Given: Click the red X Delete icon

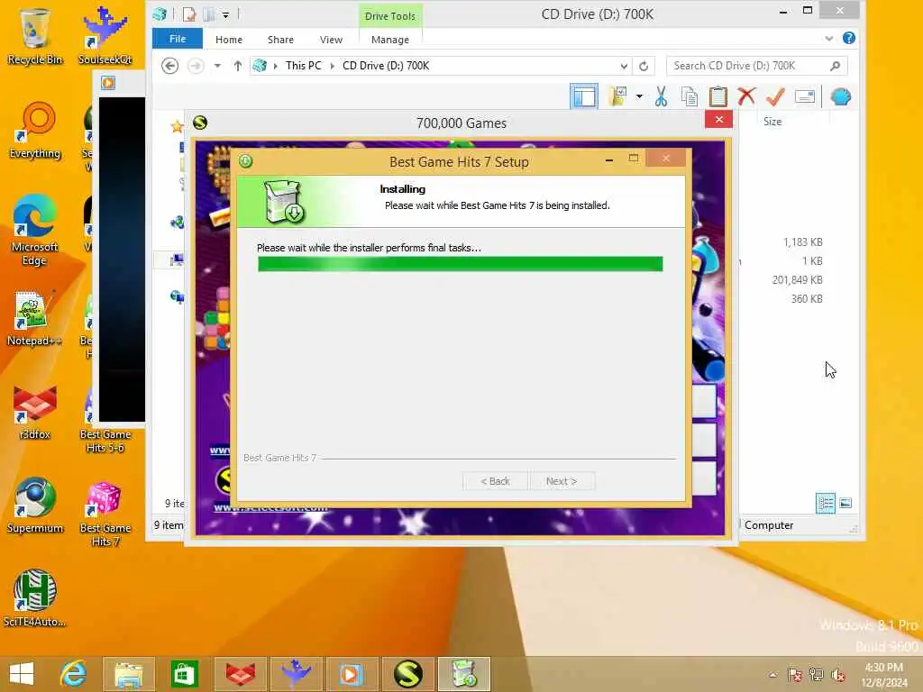Looking at the screenshot, I should click(746, 96).
